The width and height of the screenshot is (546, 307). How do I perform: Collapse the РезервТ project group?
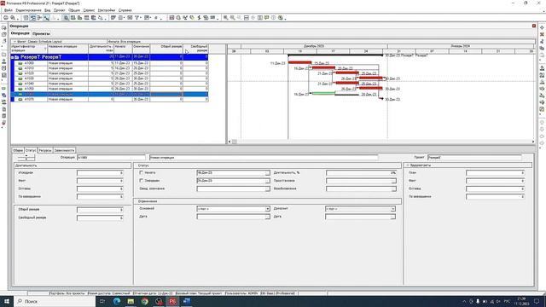pyautogui.click(x=13, y=57)
